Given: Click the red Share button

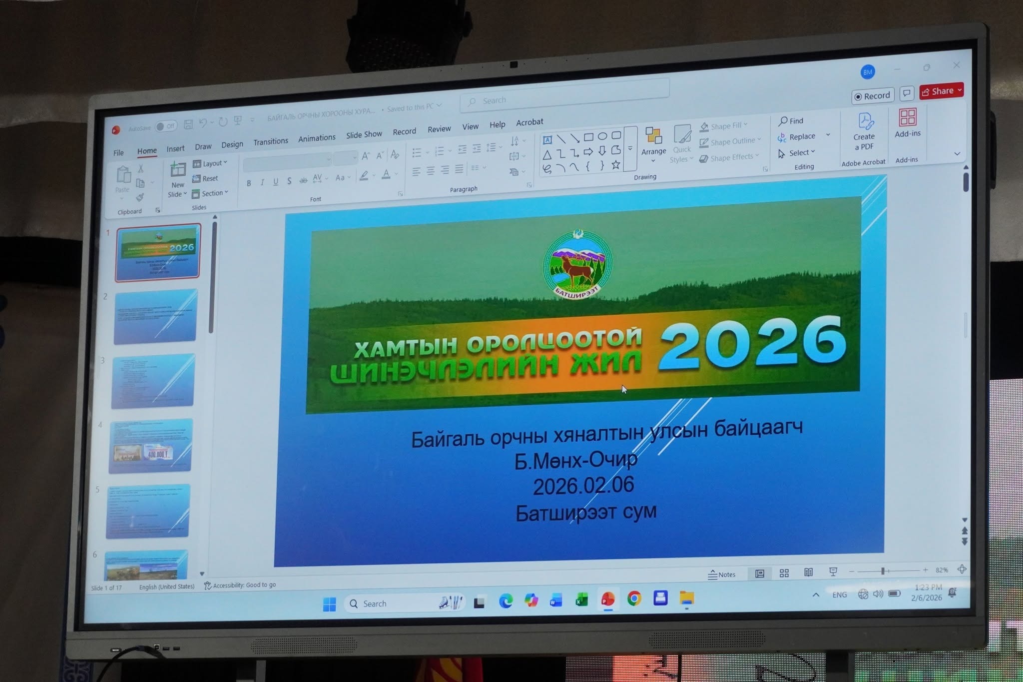Looking at the screenshot, I should (942, 91).
